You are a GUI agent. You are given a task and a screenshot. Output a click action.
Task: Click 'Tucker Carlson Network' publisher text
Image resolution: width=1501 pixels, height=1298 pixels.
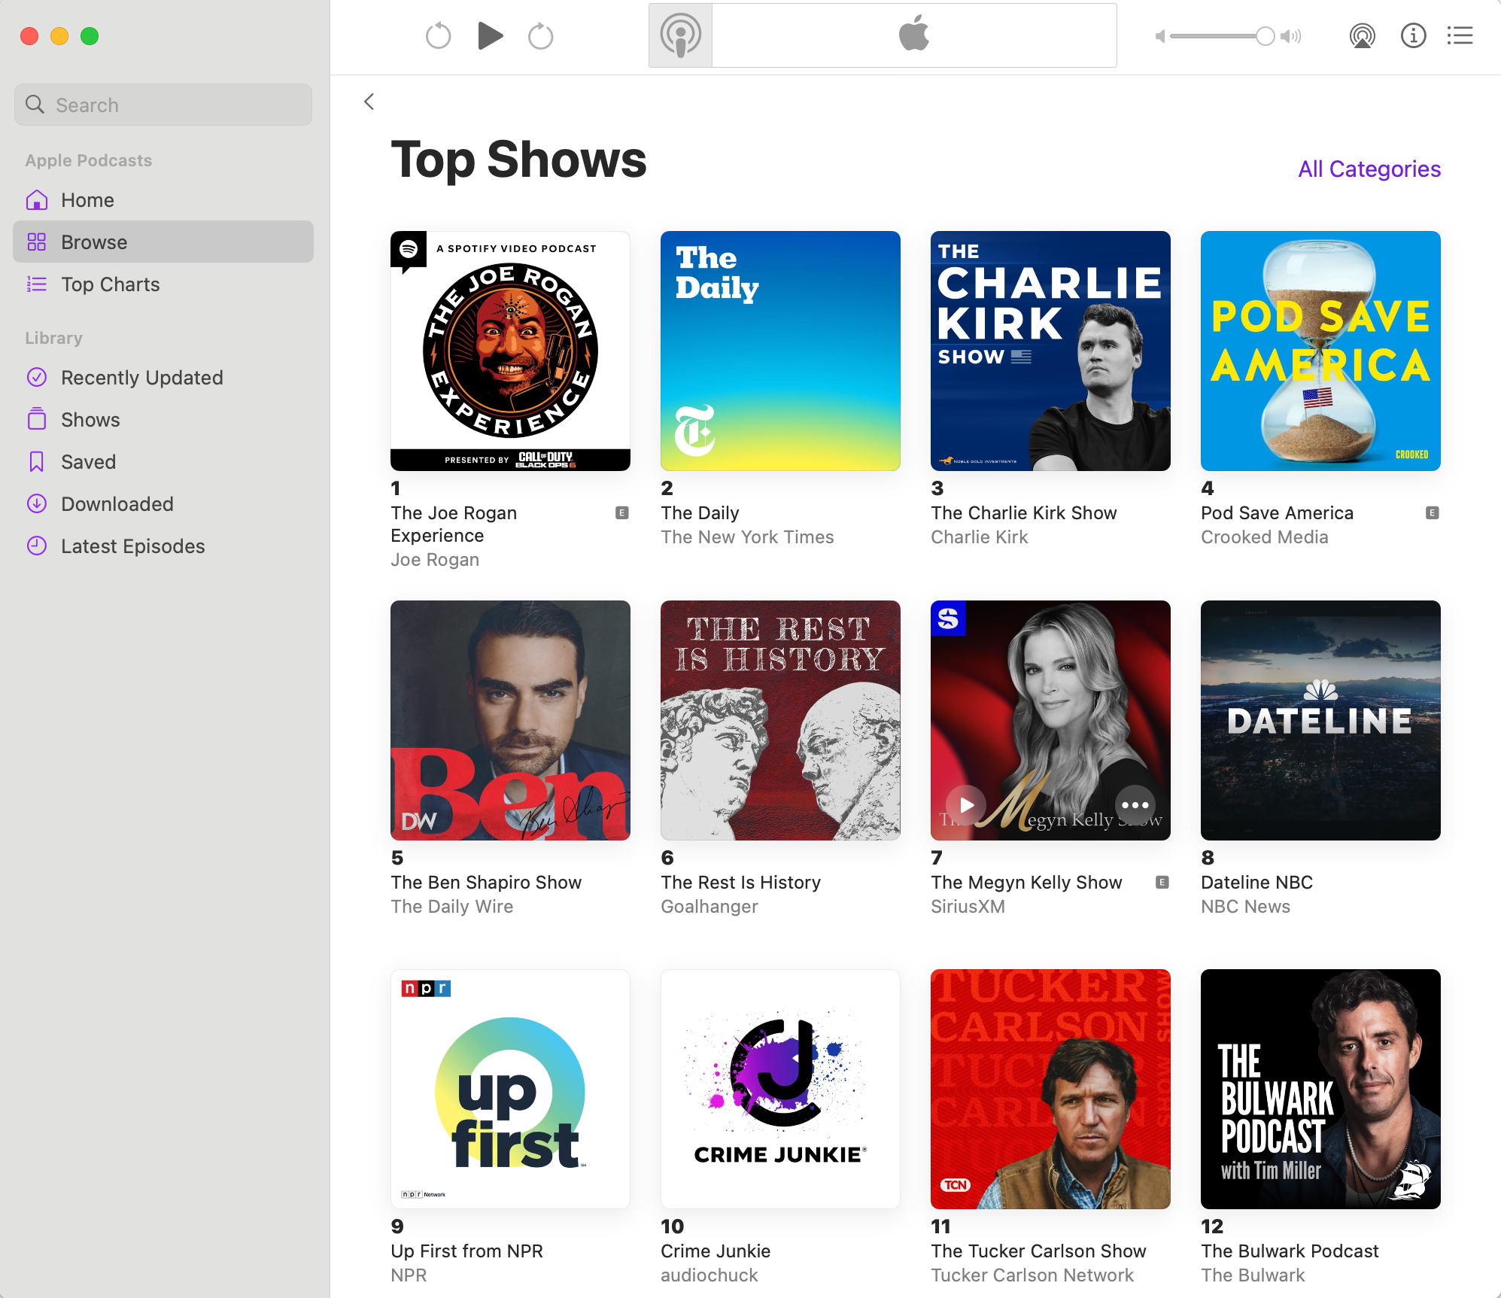(x=1032, y=1275)
